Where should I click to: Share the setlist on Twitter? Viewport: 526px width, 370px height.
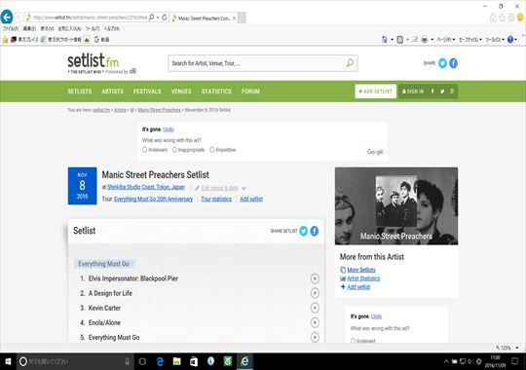click(x=303, y=231)
